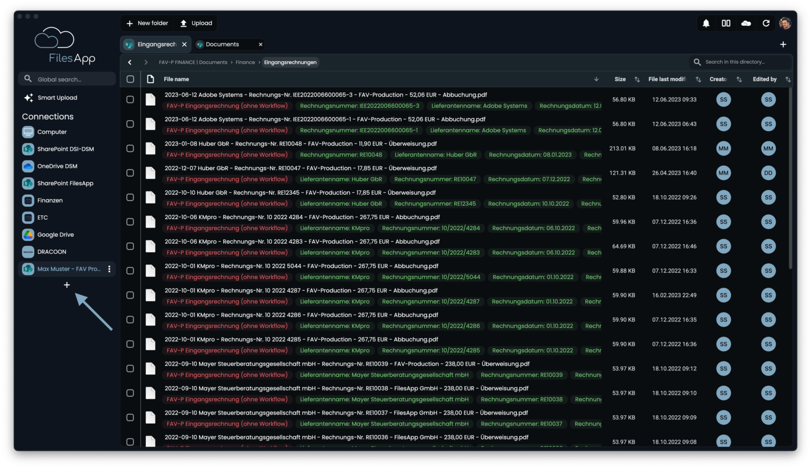Open the DRACOON connection
811x468 pixels.
[52, 252]
